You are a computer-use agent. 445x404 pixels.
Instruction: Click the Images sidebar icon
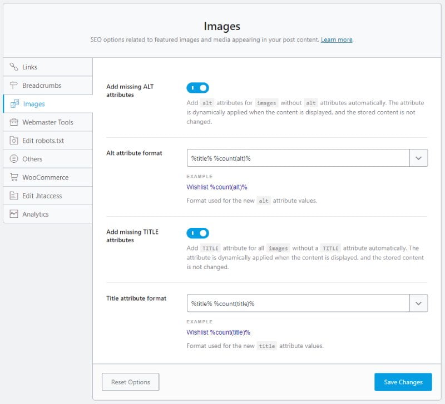[x=15, y=104]
